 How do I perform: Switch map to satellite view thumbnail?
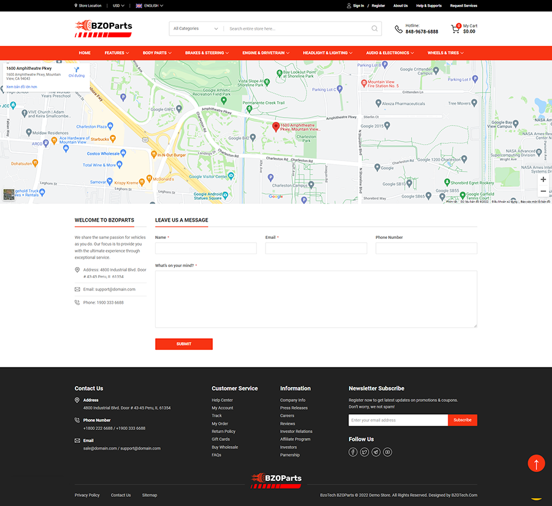pos(9,195)
